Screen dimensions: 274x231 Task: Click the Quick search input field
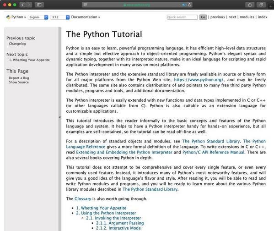(182, 17)
